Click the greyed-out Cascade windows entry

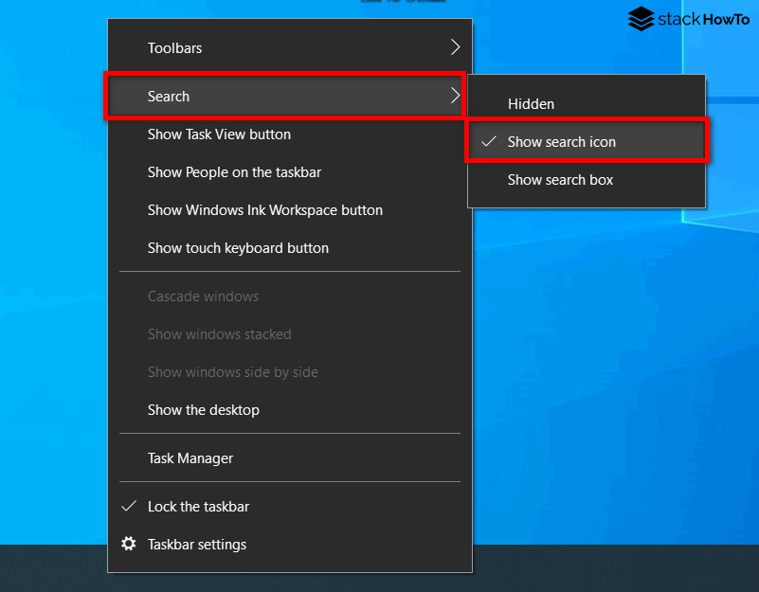[203, 296]
